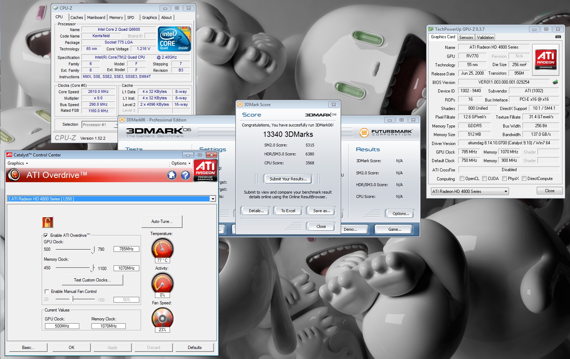Open the ATI Radeon HD 4800 Series [L550] dropdown
The image size is (570, 359).
[x=213, y=199]
